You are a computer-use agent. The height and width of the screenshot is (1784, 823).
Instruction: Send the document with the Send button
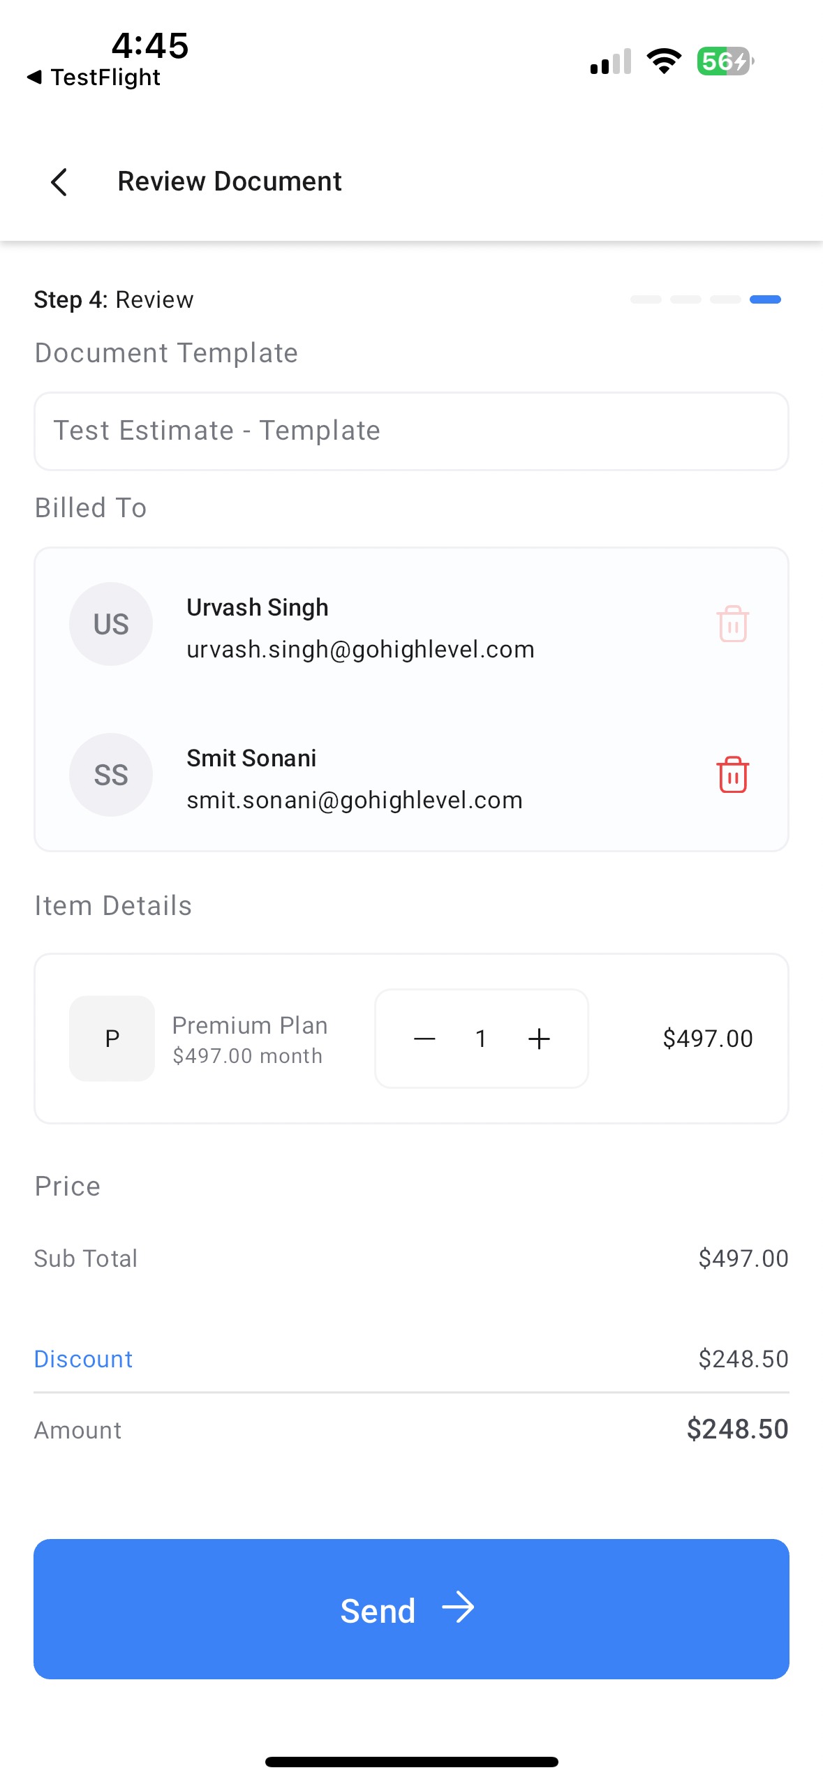[411, 1609]
